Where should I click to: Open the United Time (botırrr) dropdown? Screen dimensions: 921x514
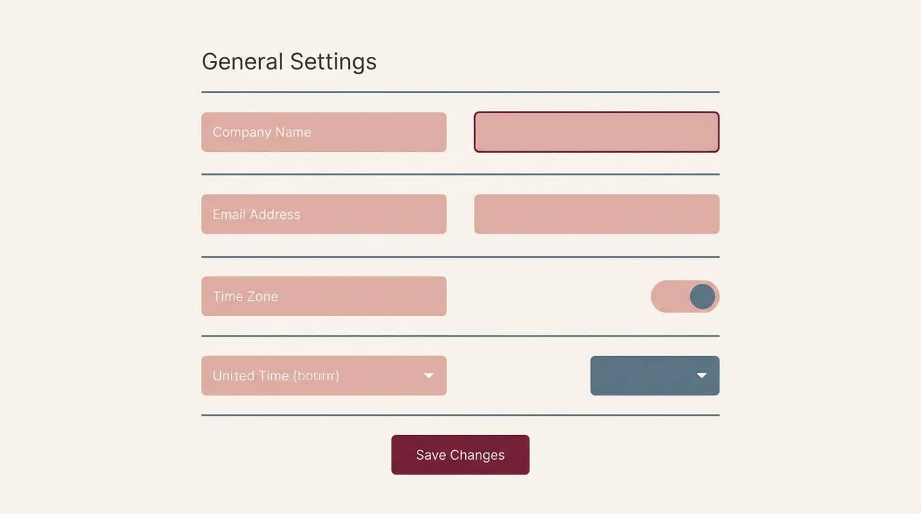[x=323, y=375]
